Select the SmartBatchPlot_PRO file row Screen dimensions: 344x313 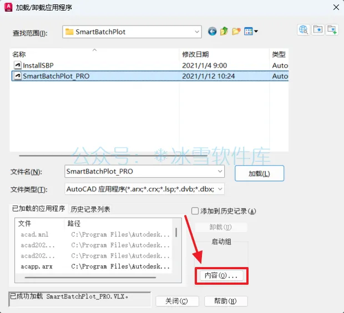click(150, 76)
